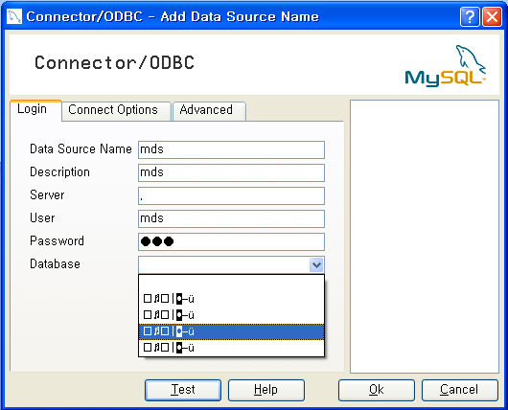Select the third entry in Database list
Image resolution: width=508 pixels, height=410 pixels.
point(231,315)
